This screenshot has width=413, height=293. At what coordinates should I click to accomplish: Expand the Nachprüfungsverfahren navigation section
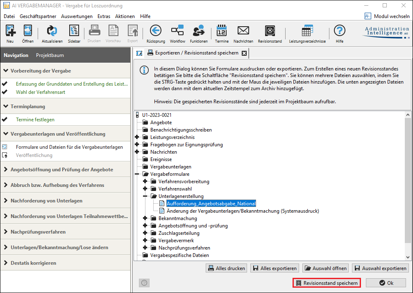(x=6, y=232)
